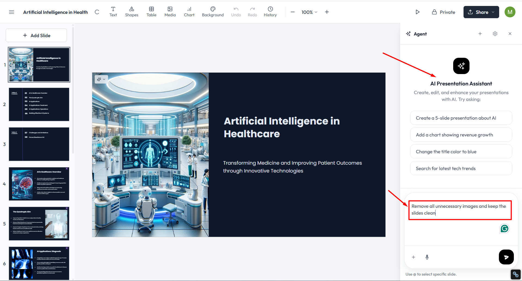
Task: Open AI sparkle dropdown on slide
Action: [x=101, y=79]
